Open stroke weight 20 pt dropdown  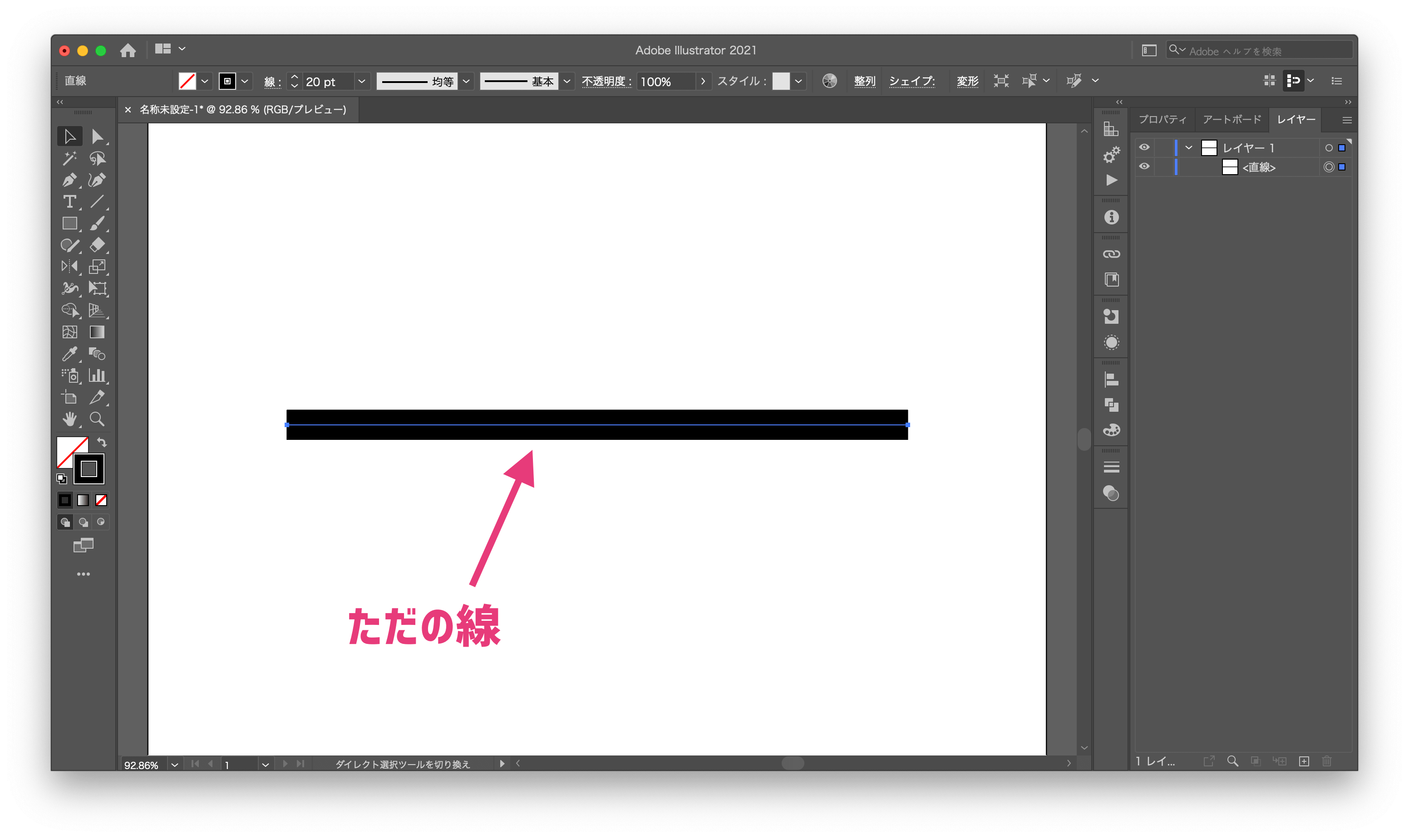(362, 81)
